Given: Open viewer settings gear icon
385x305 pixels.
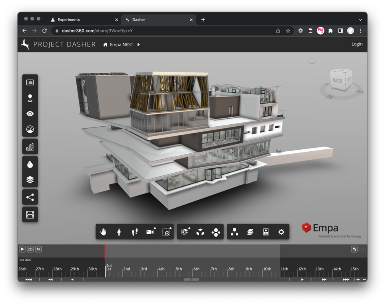Looking at the screenshot, I should [x=281, y=232].
